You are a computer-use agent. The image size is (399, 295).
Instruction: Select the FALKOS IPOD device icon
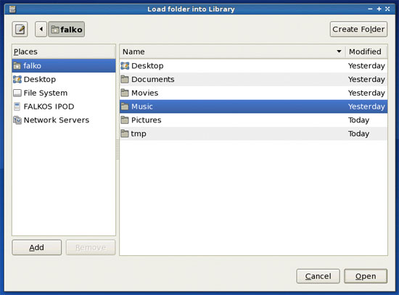[x=17, y=107]
